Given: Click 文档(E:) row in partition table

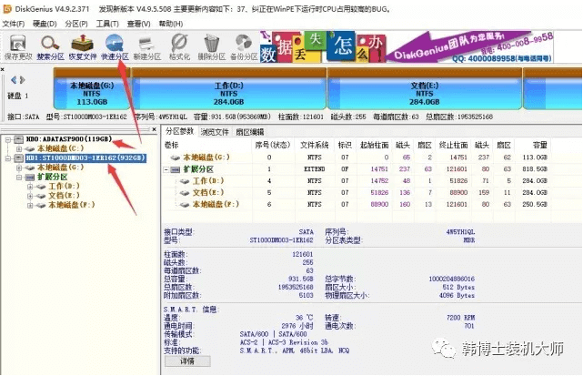Looking at the screenshot, I should (357, 193).
